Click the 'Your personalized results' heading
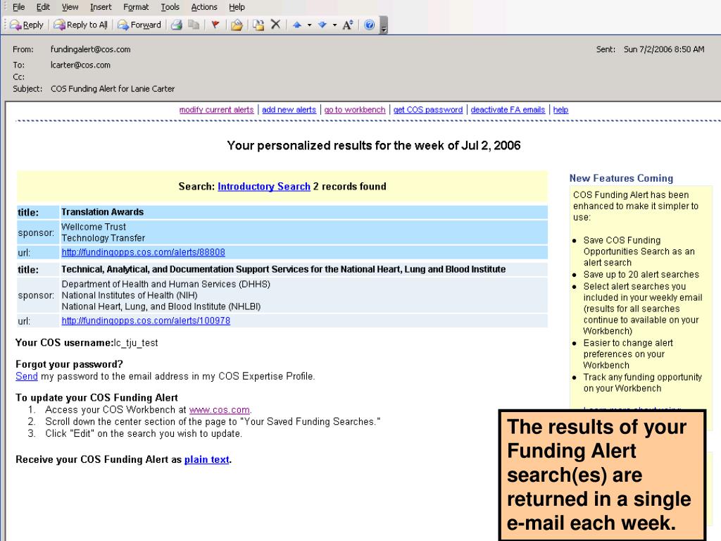This screenshot has height=541, width=721. click(x=374, y=145)
